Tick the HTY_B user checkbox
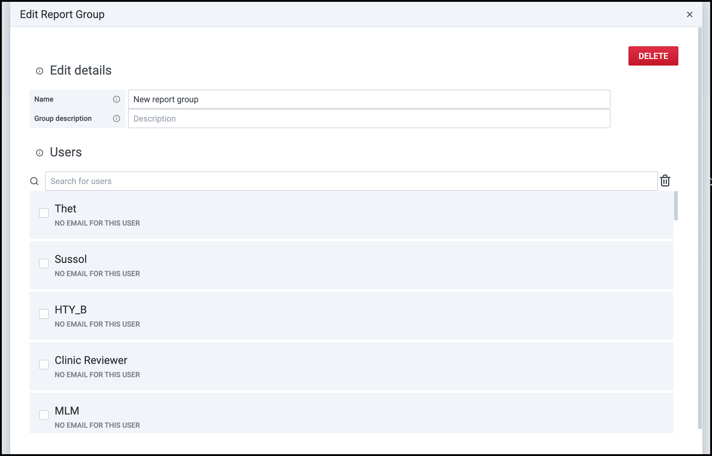The image size is (712, 456). [x=44, y=314]
